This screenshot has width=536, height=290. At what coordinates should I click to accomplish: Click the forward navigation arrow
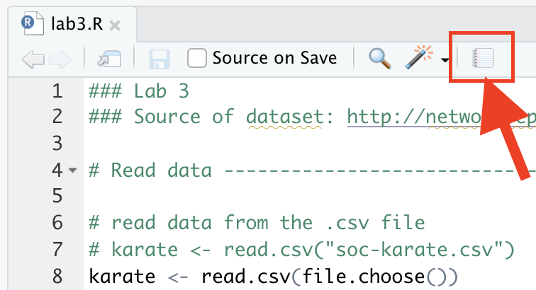(60, 59)
